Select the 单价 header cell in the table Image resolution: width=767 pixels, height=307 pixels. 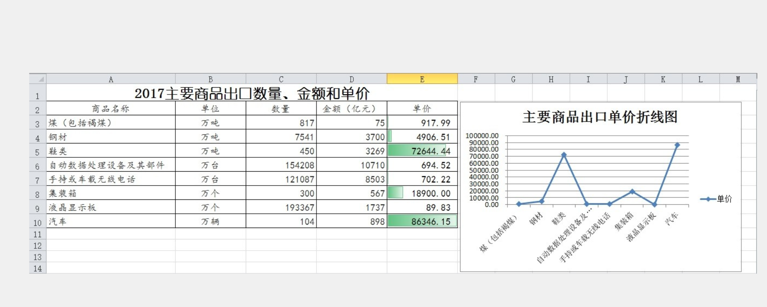pos(422,108)
